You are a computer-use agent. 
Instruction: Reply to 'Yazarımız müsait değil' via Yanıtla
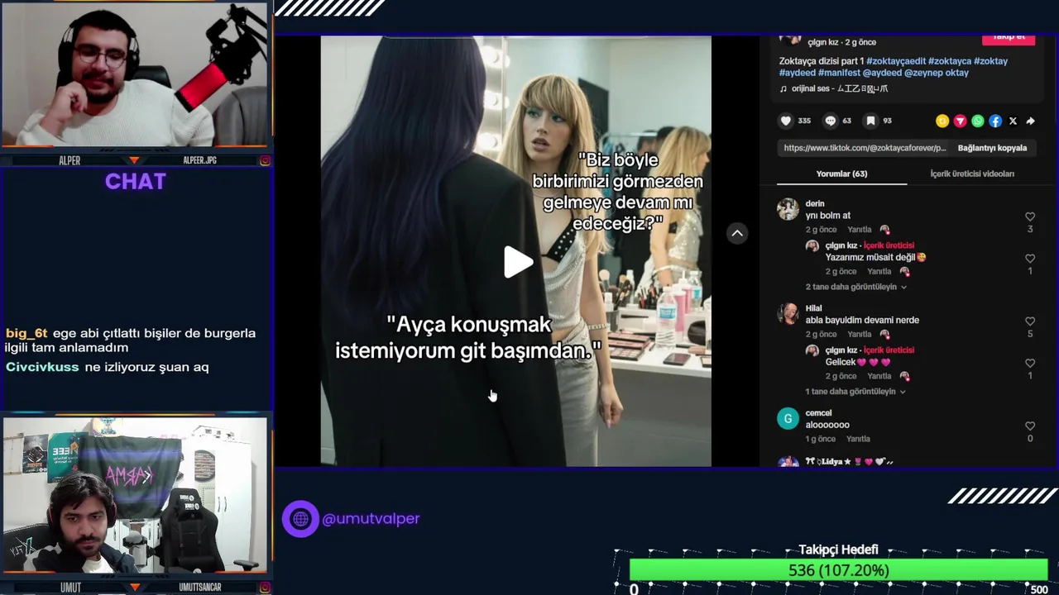coord(879,272)
